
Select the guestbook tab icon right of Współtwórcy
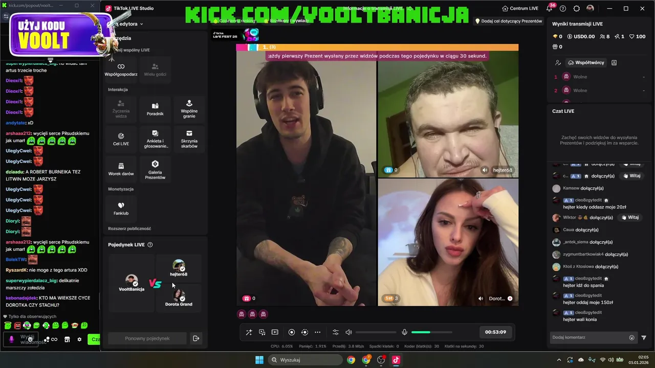(614, 62)
